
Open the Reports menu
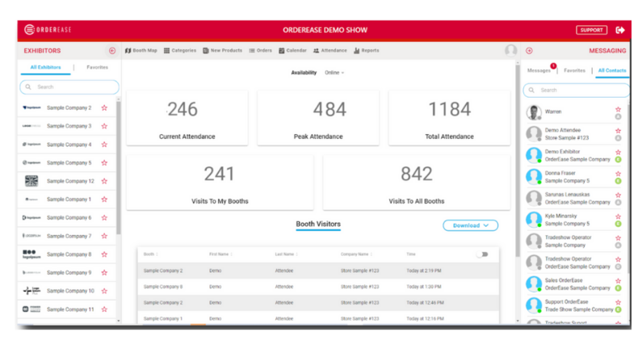pyautogui.click(x=367, y=50)
